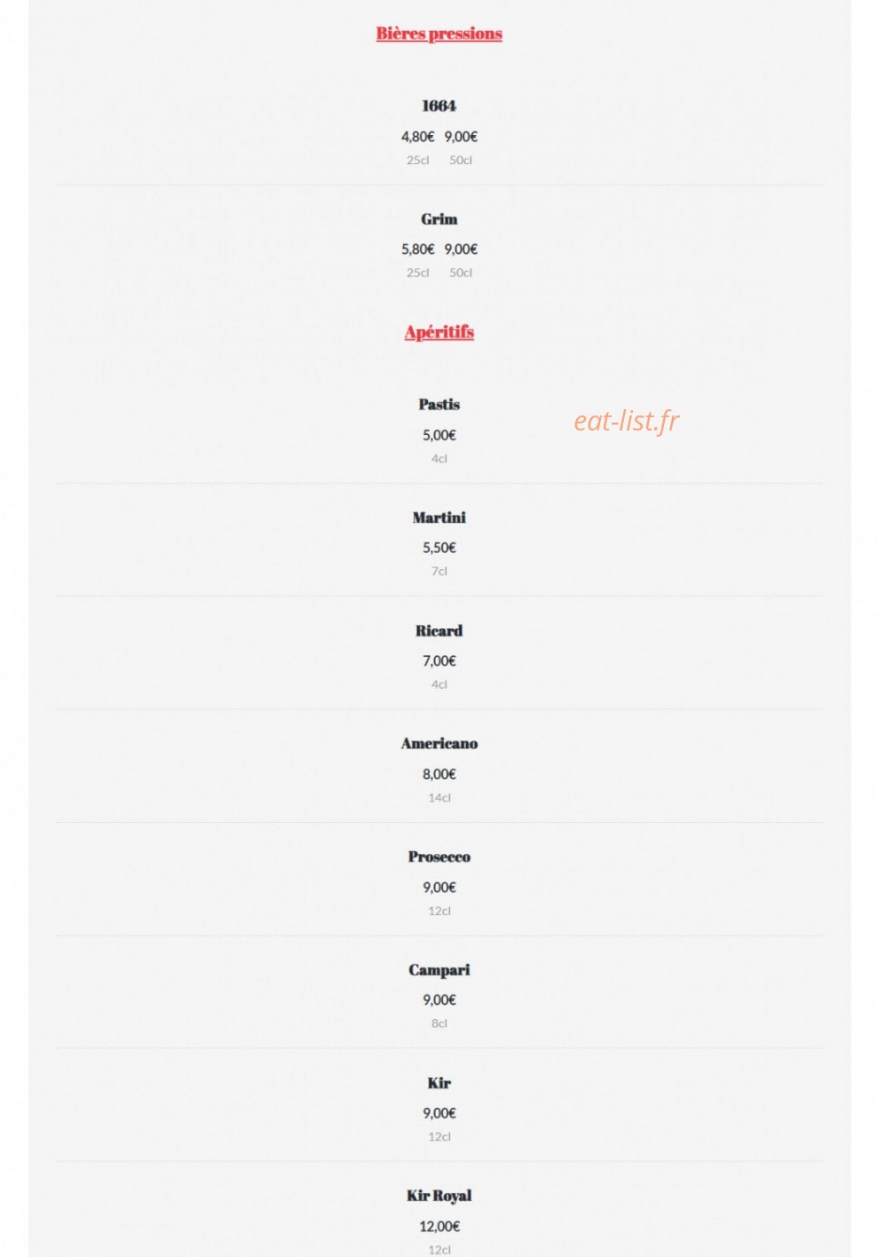The width and height of the screenshot is (878, 1257).
Task: Select the Ricard item name
Action: [439, 631]
